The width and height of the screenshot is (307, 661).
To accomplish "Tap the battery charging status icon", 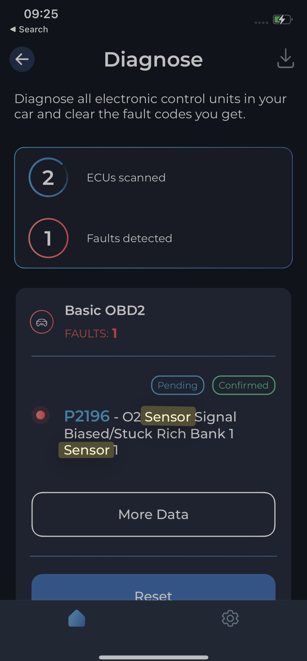I will pos(283,20).
